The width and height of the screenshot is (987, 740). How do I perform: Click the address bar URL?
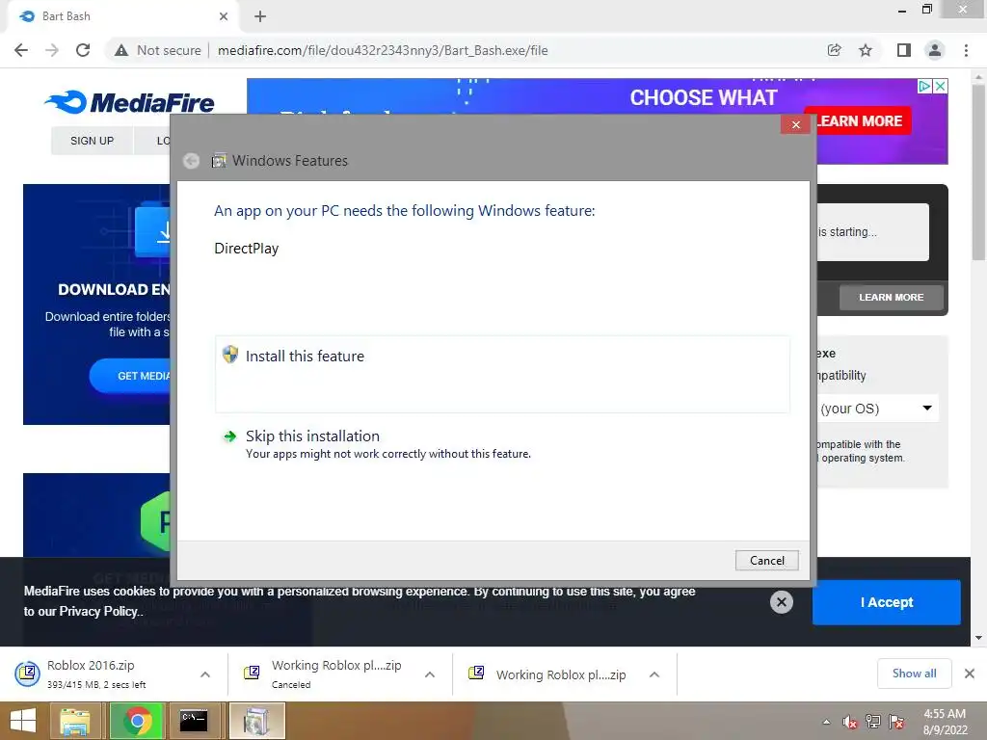383,50
